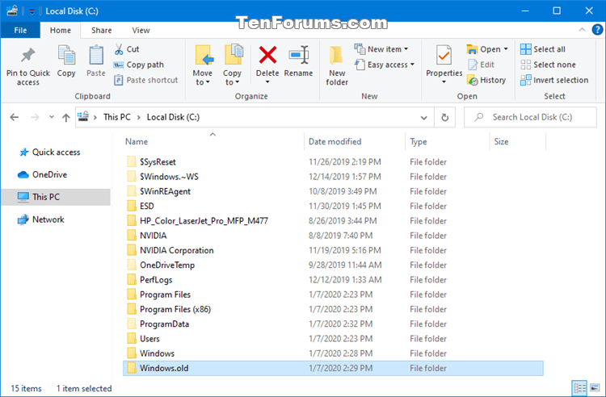Viewport: 606px width, 397px height.
Task: Open the File menu tab
Action: [20, 30]
